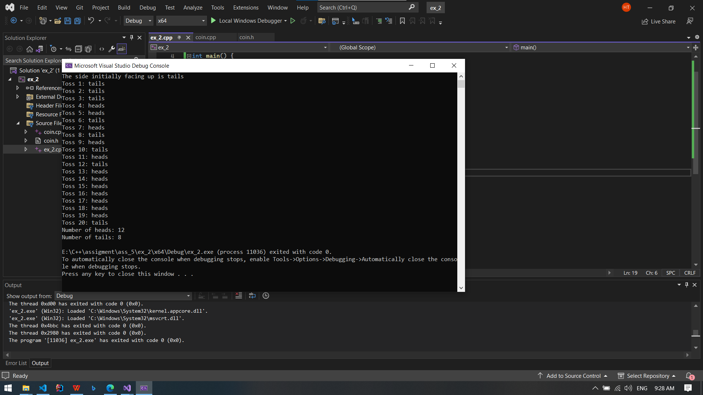Toggle word wrap in Output pane
The width and height of the screenshot is (703, 395).
point(252,296)
